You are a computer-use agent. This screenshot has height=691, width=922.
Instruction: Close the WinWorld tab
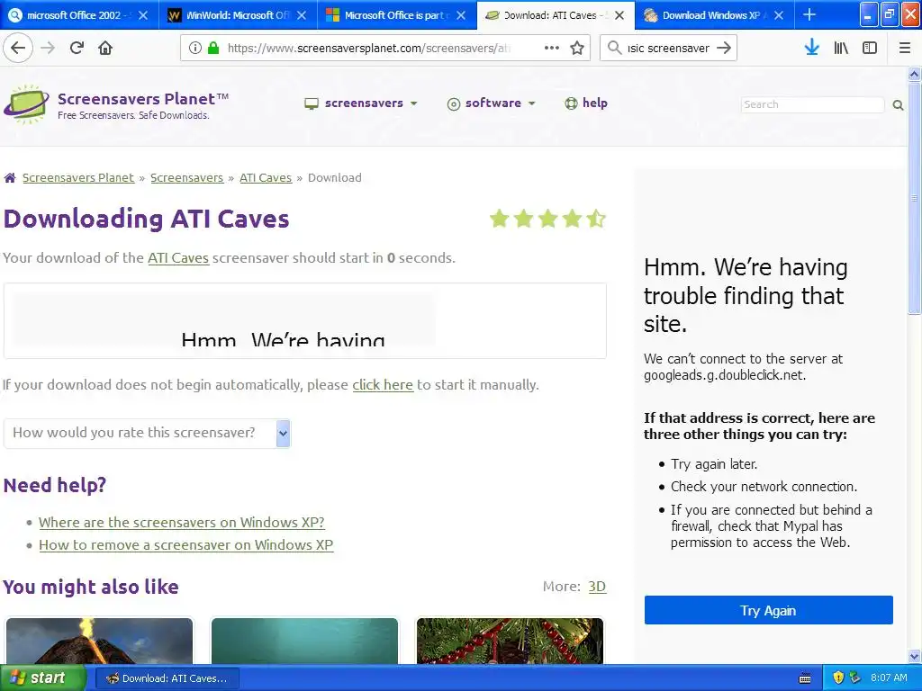(302, 15)
